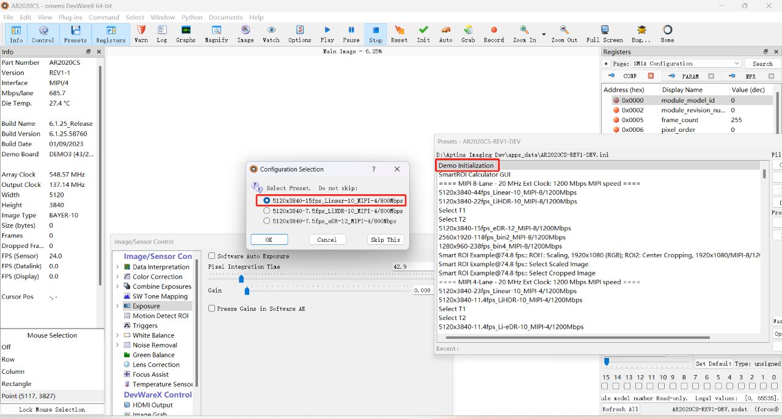Click the Full Screen toolbar icon
Viewport: 782px width, 419px height.
(604, 34)
